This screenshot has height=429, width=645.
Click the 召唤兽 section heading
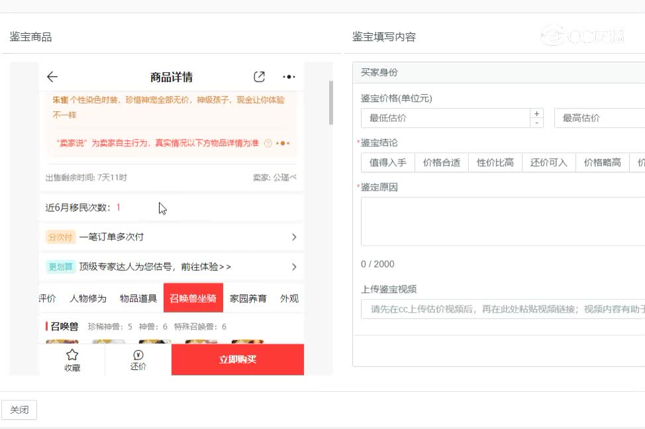pos(64,326)
